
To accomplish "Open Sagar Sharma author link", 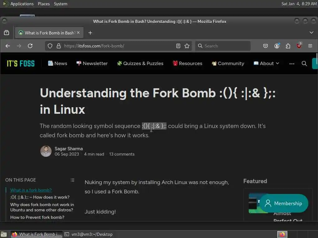I will 69,149.
